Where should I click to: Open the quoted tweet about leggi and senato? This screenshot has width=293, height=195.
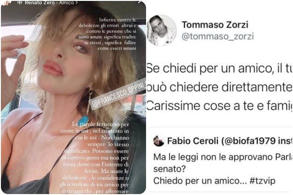pos(220,160)
